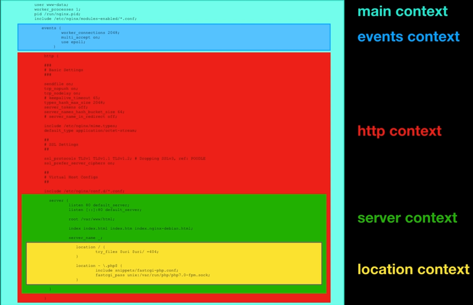Click the 'multi_accept on;' line

[x=80, y=37]
